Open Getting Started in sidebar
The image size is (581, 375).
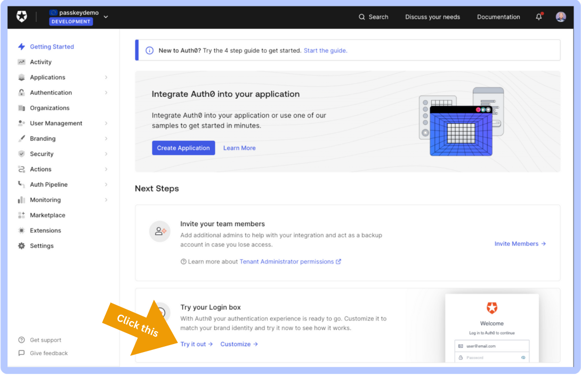click(52, 47)
